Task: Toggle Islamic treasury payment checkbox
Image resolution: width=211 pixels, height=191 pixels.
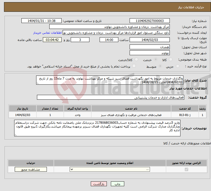Action: [134, 66]
